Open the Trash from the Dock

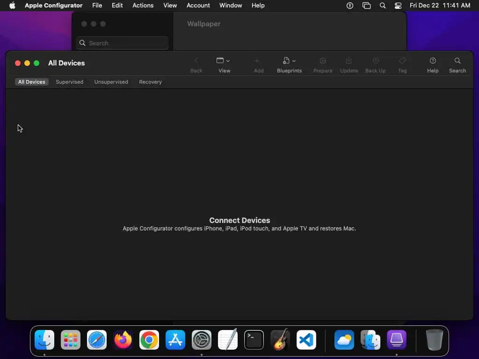point(435,340)
